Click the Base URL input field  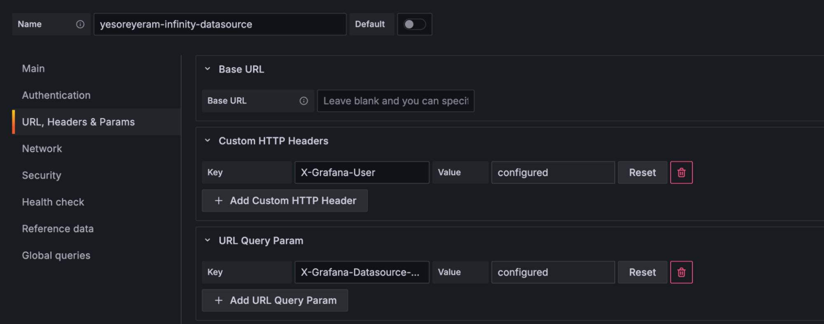click(396, 101)
